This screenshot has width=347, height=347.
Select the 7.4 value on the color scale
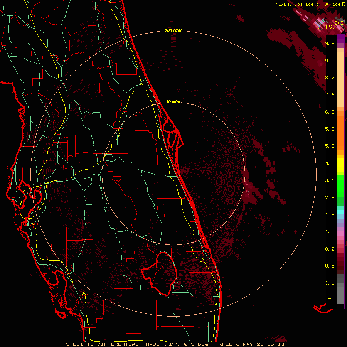coord(330,95)
